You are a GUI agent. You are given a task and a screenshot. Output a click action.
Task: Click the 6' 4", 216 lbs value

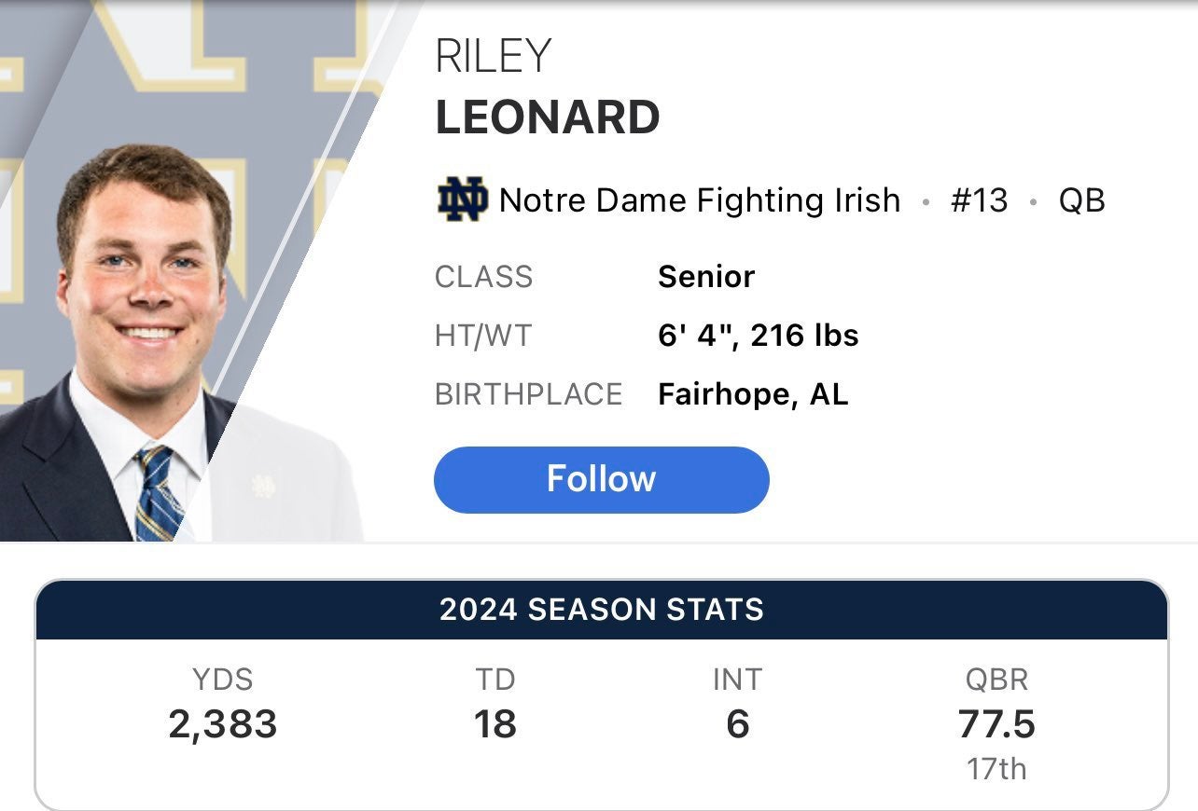tap(758, 336)
